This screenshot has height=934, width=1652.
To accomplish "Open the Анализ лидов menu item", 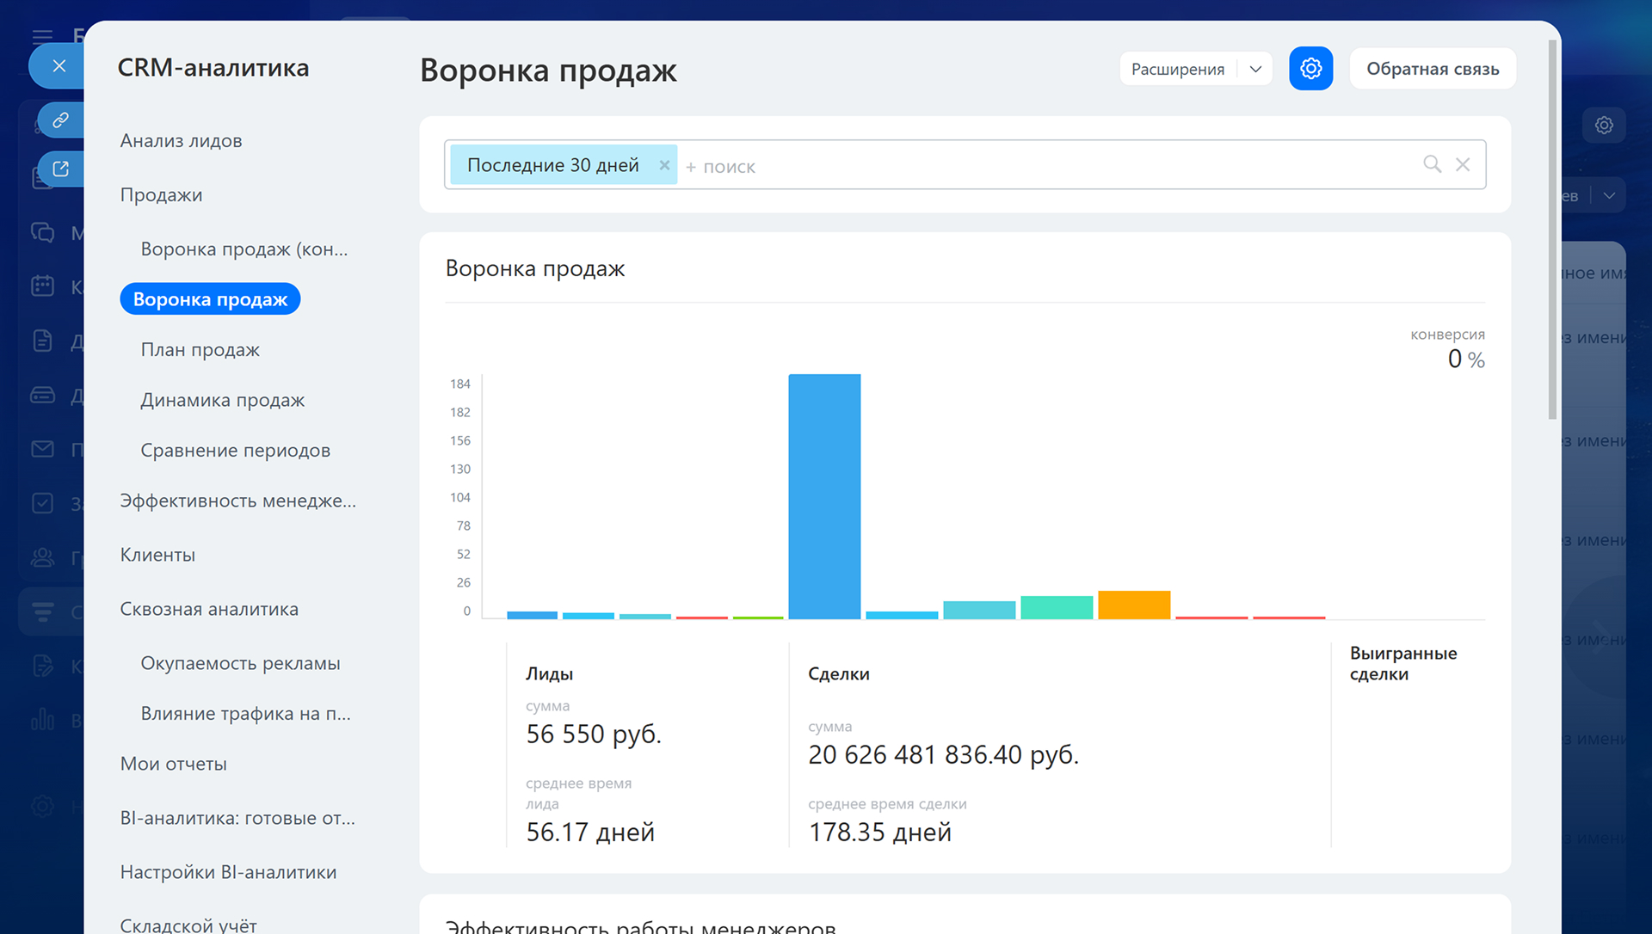I will pyautogui.click(x=181, y=141).
